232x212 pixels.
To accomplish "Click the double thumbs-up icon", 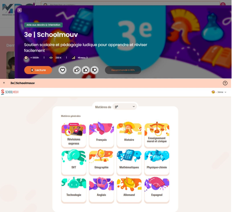I will click(77, 70).
